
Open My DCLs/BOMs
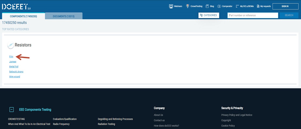coord(247,6)
